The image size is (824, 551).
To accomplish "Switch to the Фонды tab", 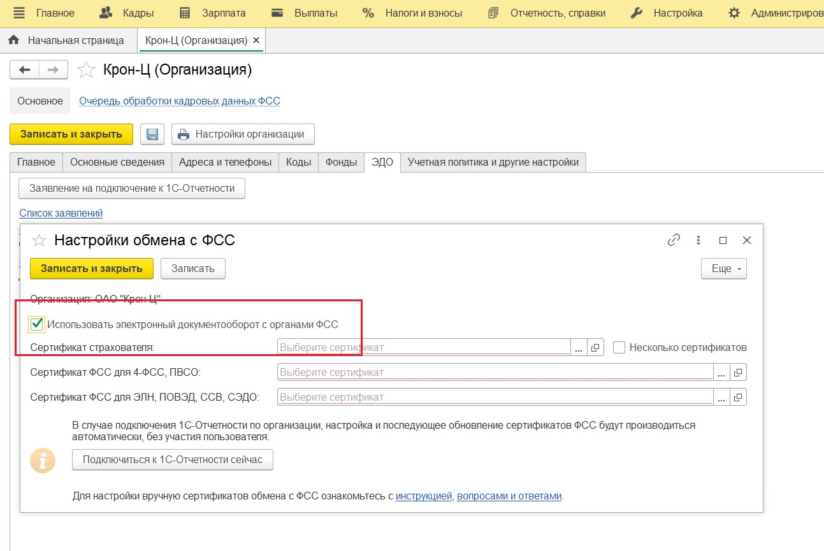I will 341,162.
